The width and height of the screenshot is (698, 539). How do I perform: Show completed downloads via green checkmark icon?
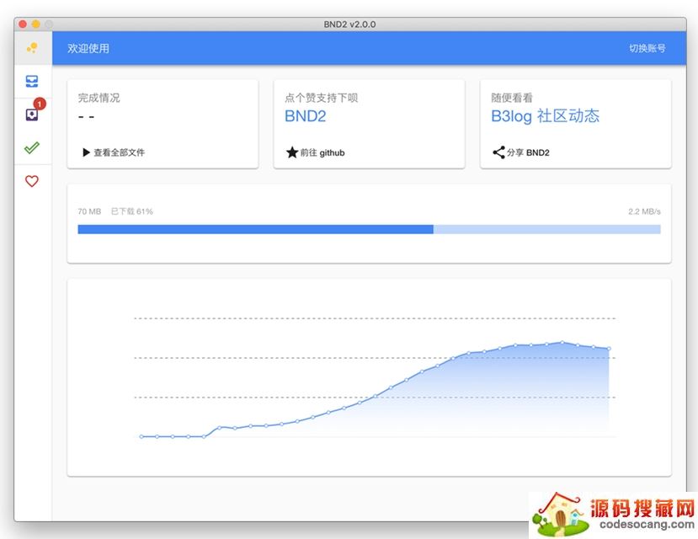32,147
